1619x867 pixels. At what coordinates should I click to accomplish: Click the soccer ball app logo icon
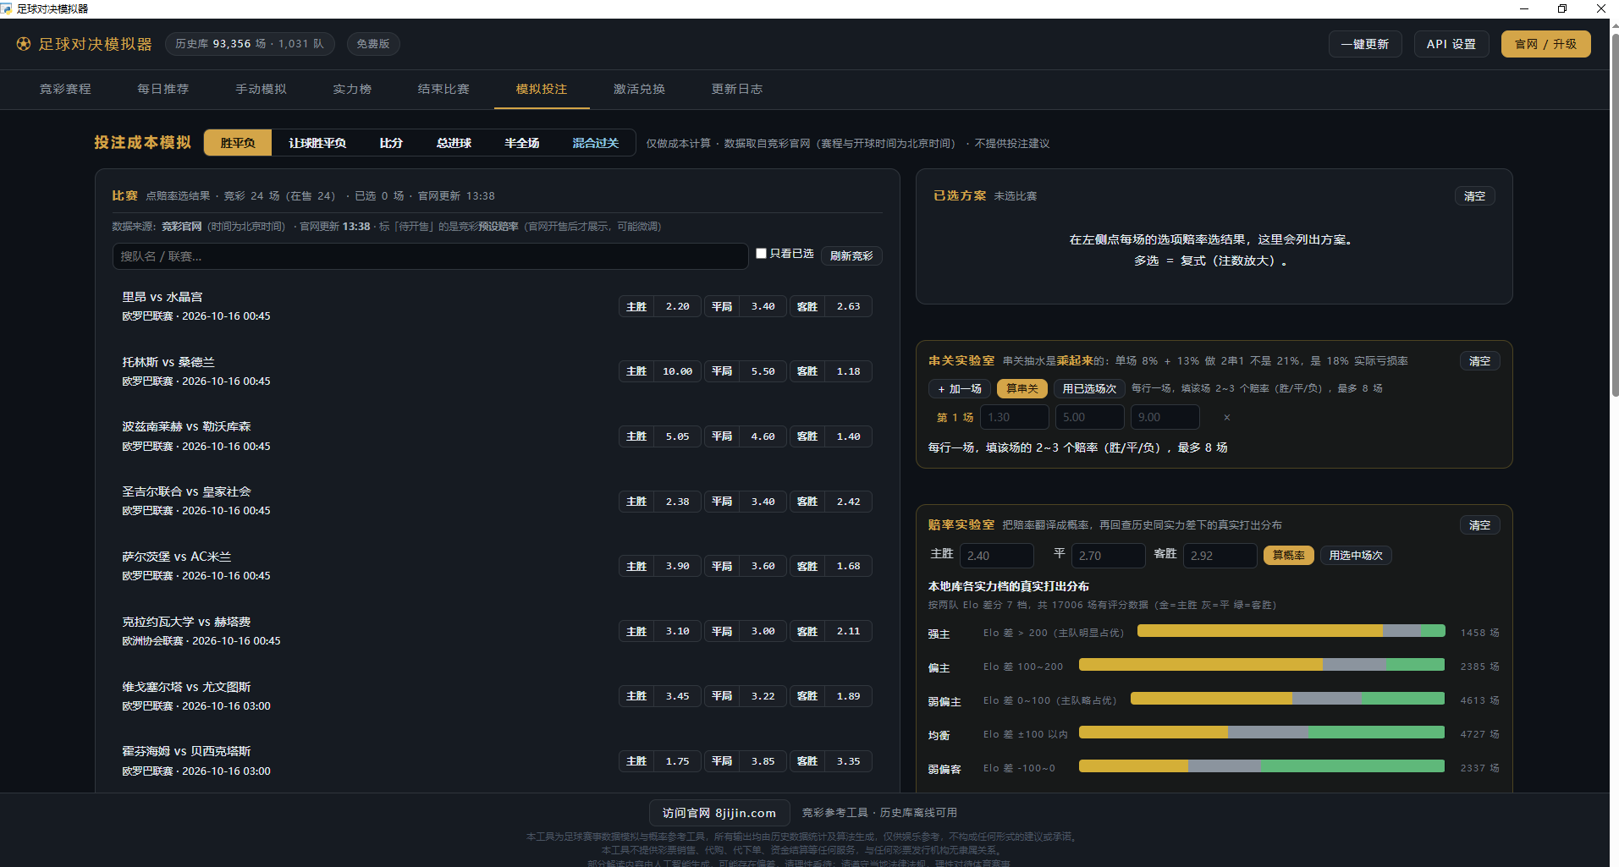[x=24, y=44]
